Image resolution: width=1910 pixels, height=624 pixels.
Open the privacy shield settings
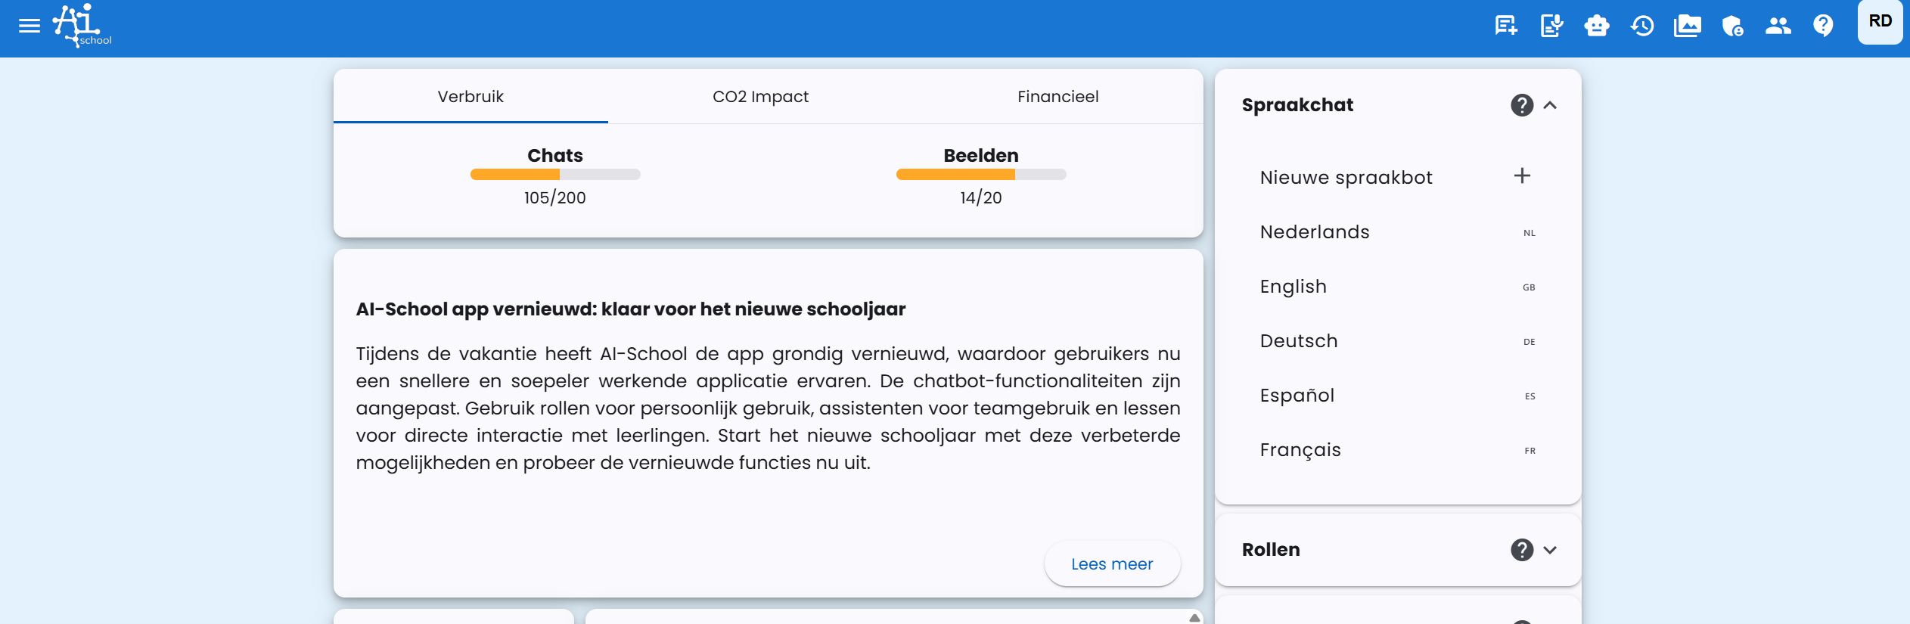tap(1732, 26)
